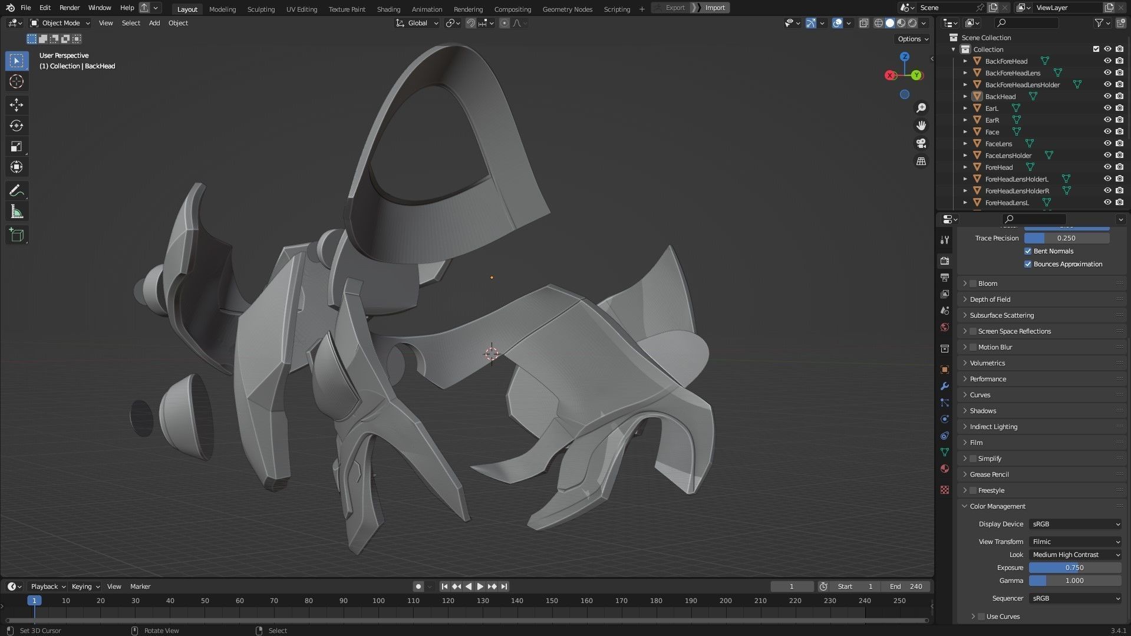
Task: Open the File menu
Action: coord(25,8)
